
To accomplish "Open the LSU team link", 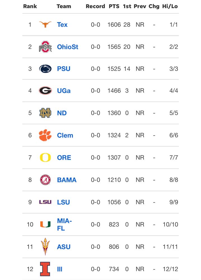I will click(63, 202).
